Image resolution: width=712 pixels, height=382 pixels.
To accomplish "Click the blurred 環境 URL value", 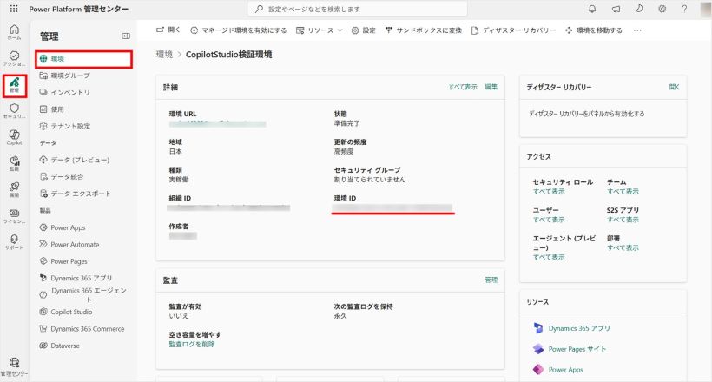I will click(217, 123).
